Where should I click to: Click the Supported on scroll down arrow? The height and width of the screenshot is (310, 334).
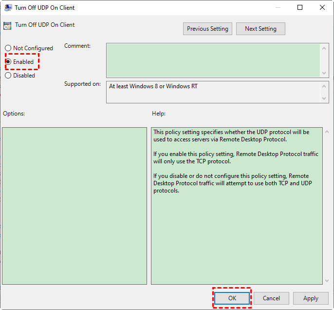click(325, 98)
